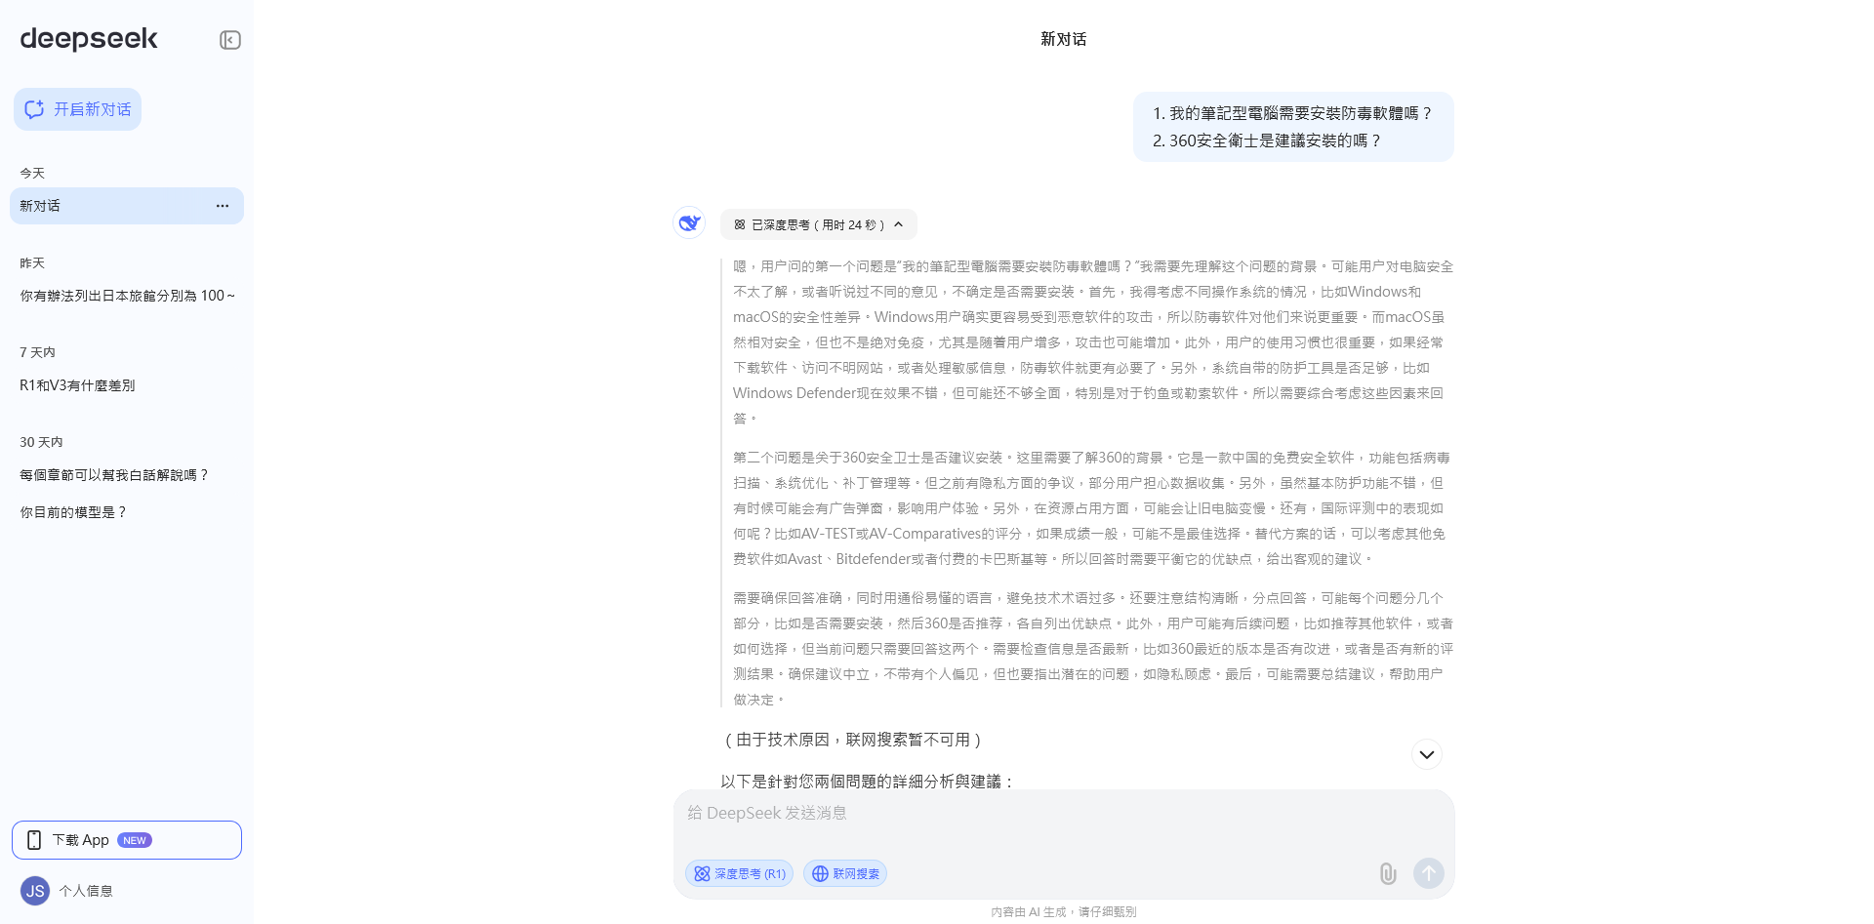This screenshot has height=924, width=1874.
Task: Click the reasoning paragraph starting 第二个问题是关于360安全卫士
Action: 1092,508
